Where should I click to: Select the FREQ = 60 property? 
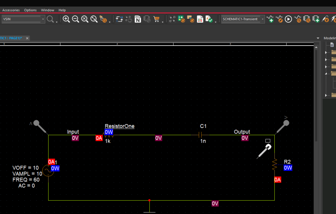26,180
